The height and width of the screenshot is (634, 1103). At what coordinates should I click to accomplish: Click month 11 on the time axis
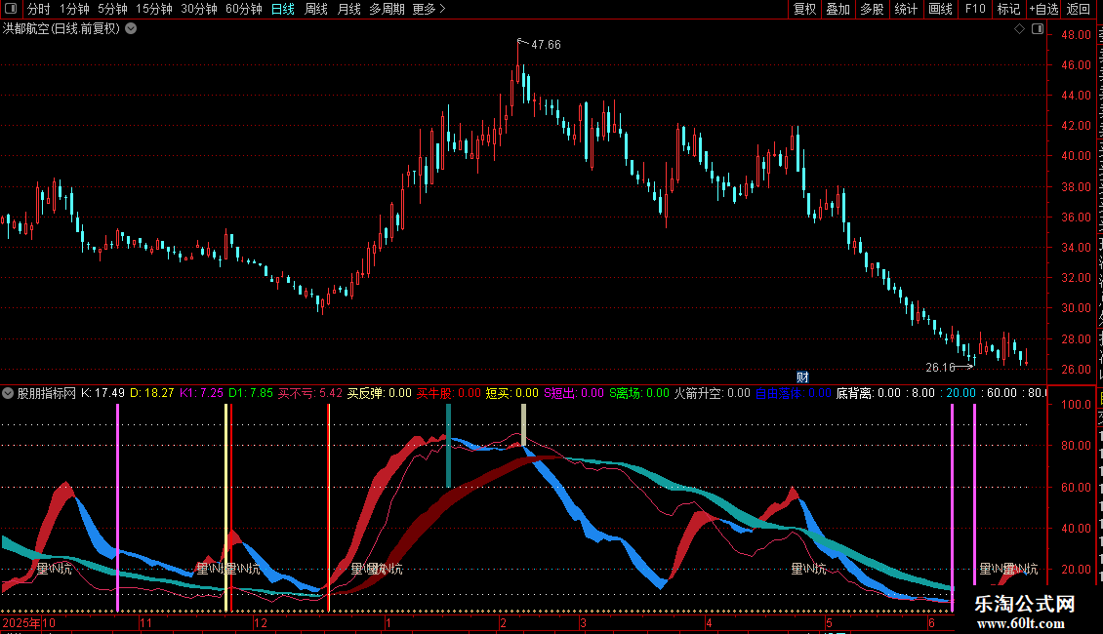tap(145, 622)
